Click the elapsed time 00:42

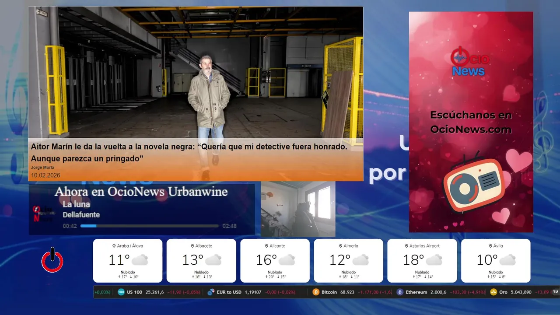tap(70, 226)
